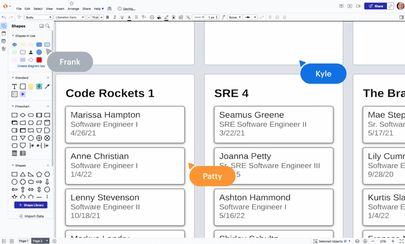The image size is (405, 244).
Task: Click the Shape Library button
Action: click(x=31, y=205)
